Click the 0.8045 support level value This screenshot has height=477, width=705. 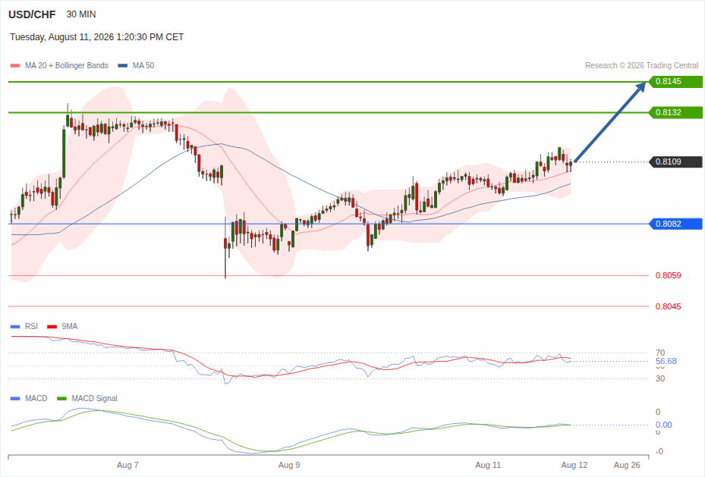(668, 306)
